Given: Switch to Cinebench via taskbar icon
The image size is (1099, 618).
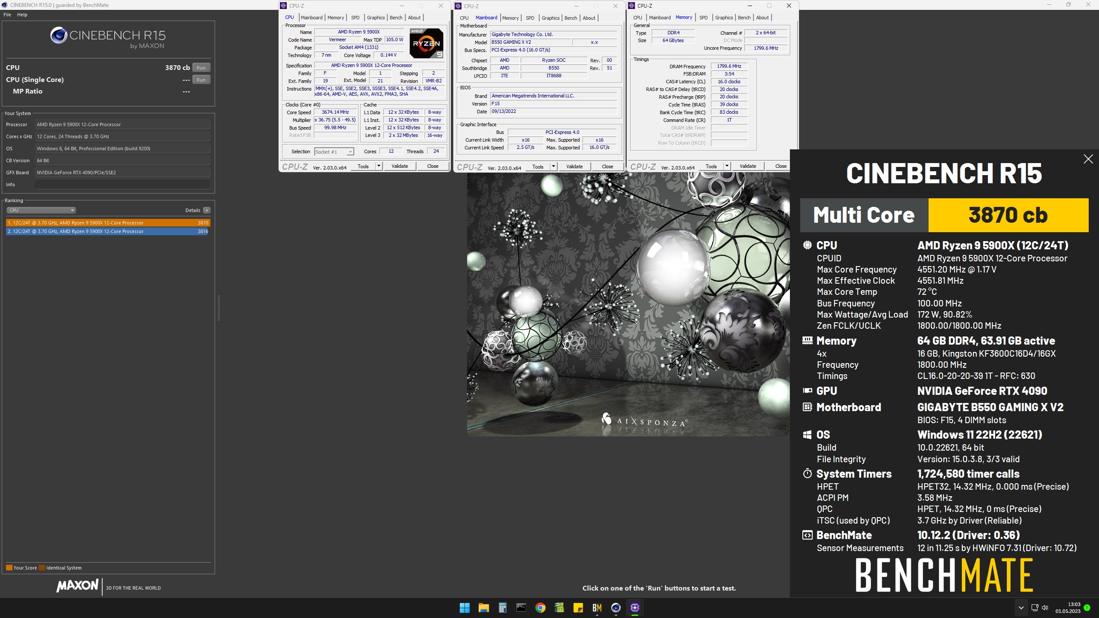Looking at the screenshot, I should click(x=616, y=608).
